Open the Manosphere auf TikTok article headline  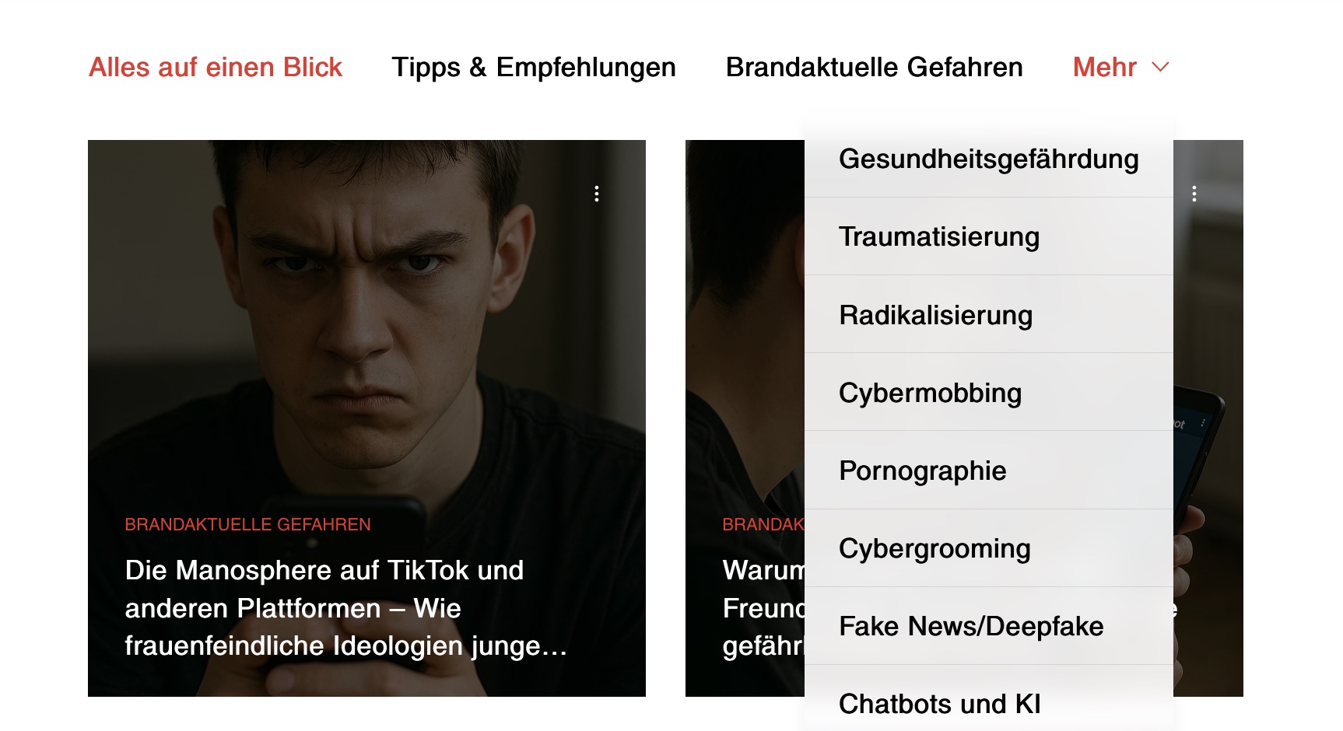click(345, 608)
